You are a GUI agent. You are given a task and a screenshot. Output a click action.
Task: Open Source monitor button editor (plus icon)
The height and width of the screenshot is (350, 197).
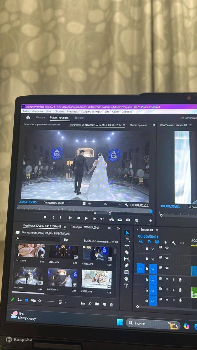click(x=151, y=221)
